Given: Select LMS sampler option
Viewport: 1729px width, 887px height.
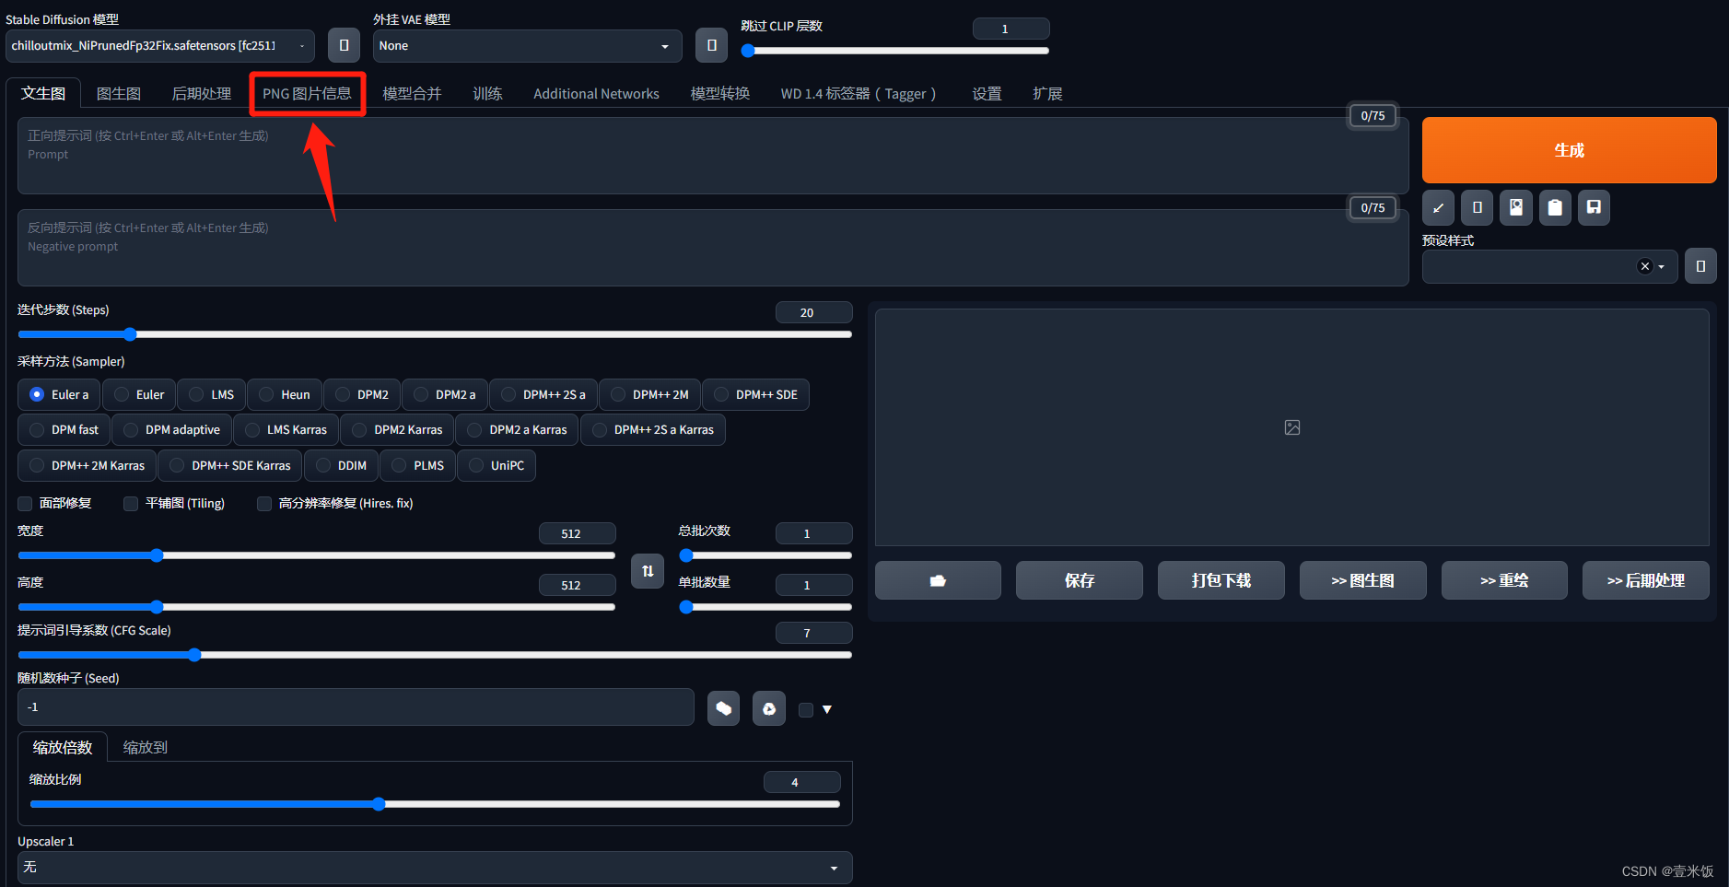Looking at the screenshot, I should pyautogui.click(x=211, y=394).
